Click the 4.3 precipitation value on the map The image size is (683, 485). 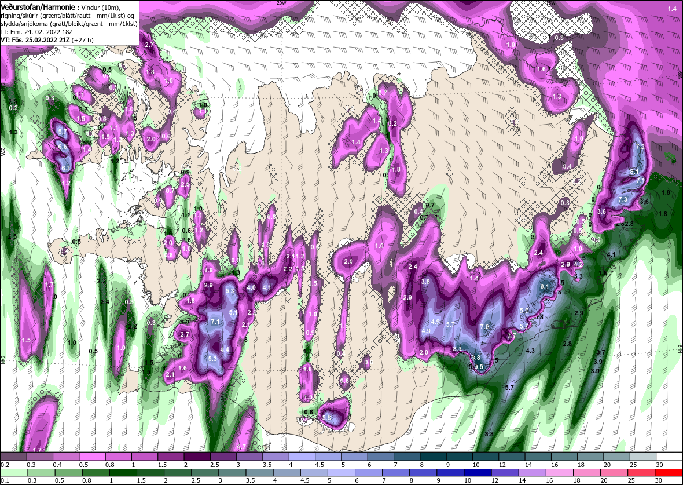(x=530, y=351)
